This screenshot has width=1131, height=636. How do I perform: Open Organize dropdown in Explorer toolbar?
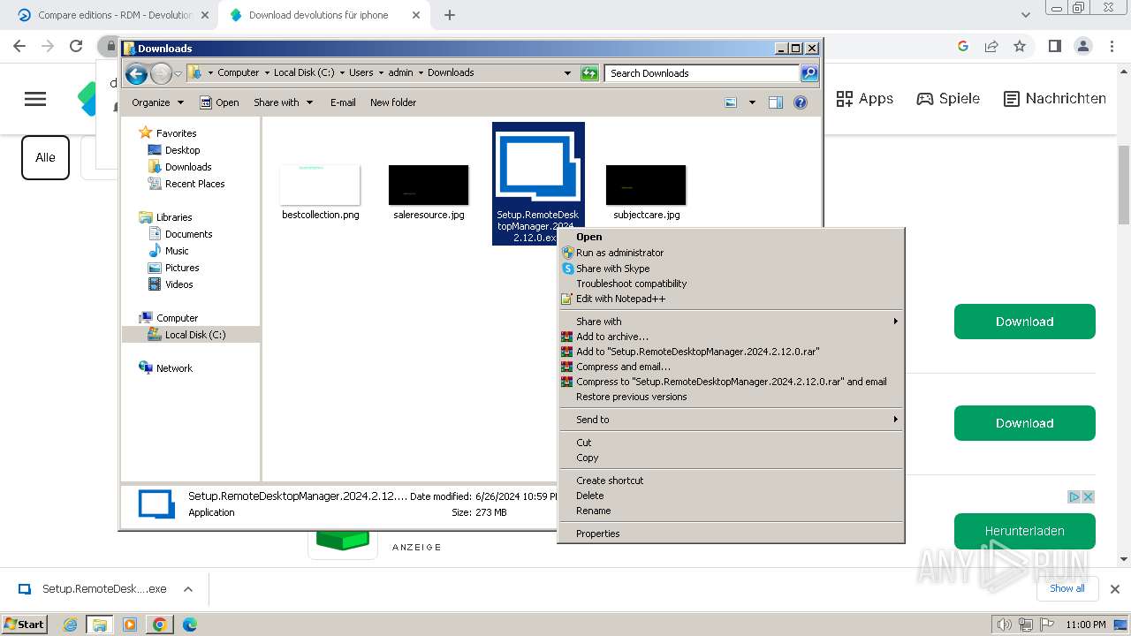(x=158, y=102)
